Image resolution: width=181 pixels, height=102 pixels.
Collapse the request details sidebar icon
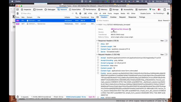pos(97,17)
